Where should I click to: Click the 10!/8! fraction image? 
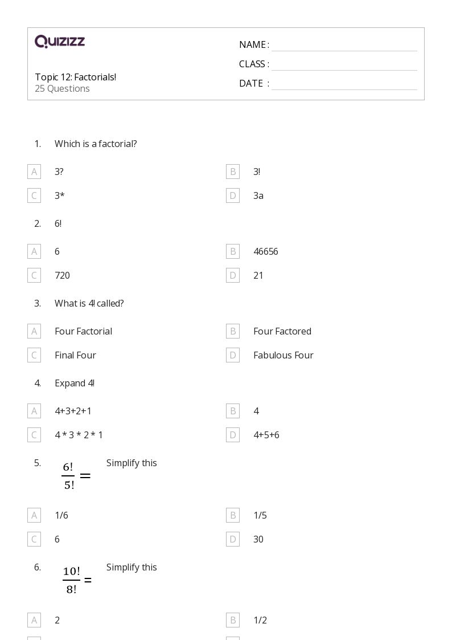77,580
